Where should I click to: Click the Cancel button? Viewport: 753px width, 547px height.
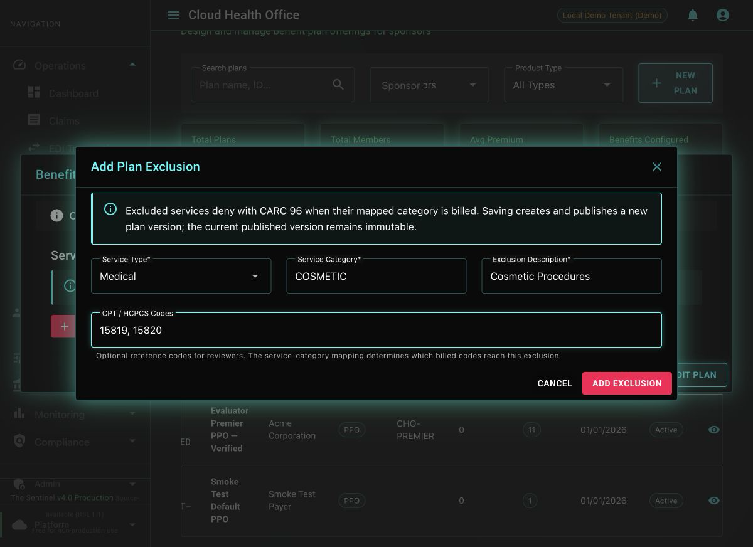[555, 383]
